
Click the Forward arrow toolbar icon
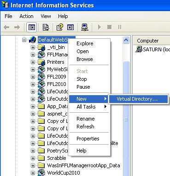coord(17,27)
